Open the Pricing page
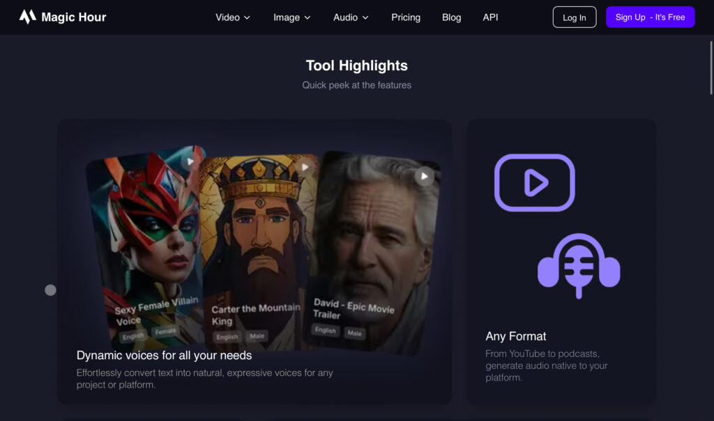The height and width of the screenshot is (421, 714). pyautogui.click(x=406, y=17)
